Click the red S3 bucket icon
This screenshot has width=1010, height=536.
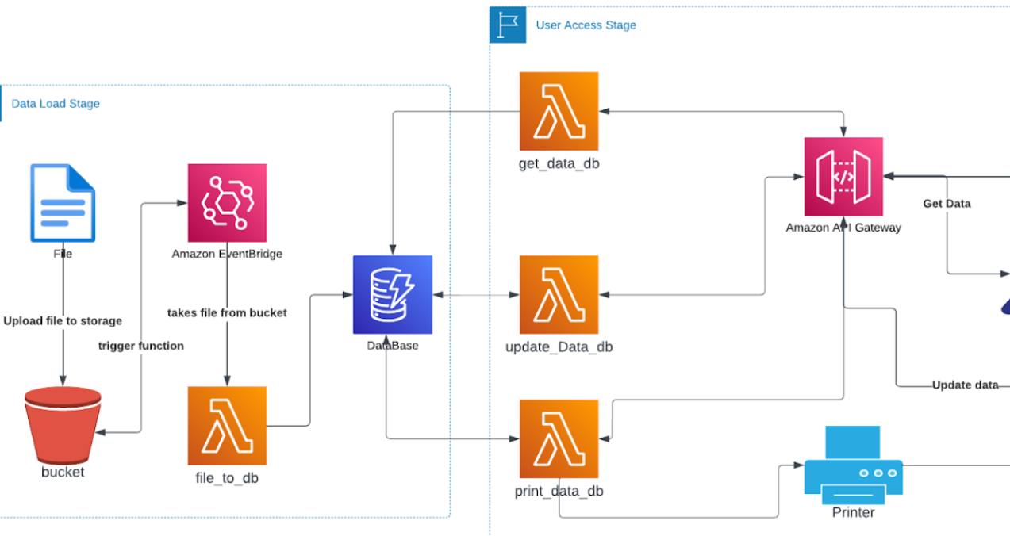click(x=63, y=427)
